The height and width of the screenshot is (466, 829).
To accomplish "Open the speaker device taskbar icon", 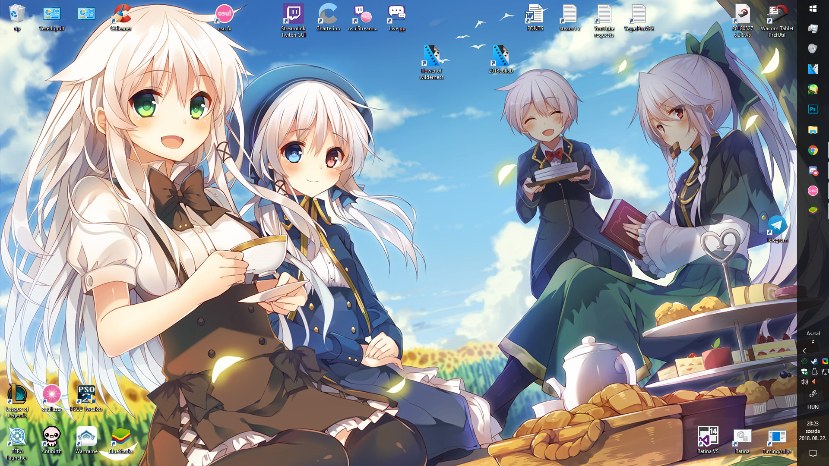I will (x=813, y=48).
